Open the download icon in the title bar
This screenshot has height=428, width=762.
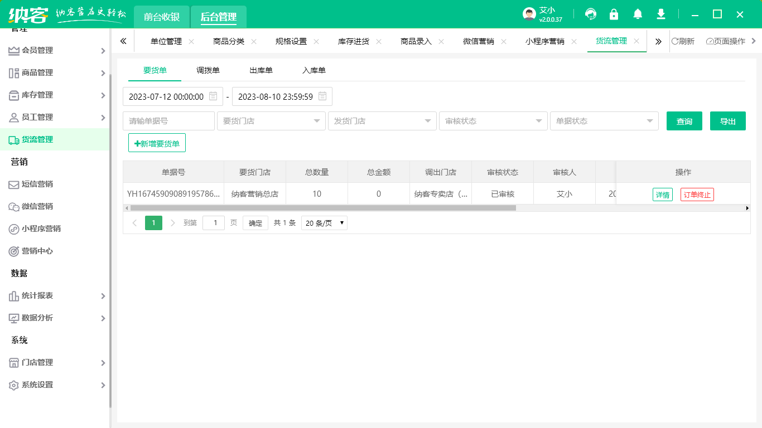point(661,14)
